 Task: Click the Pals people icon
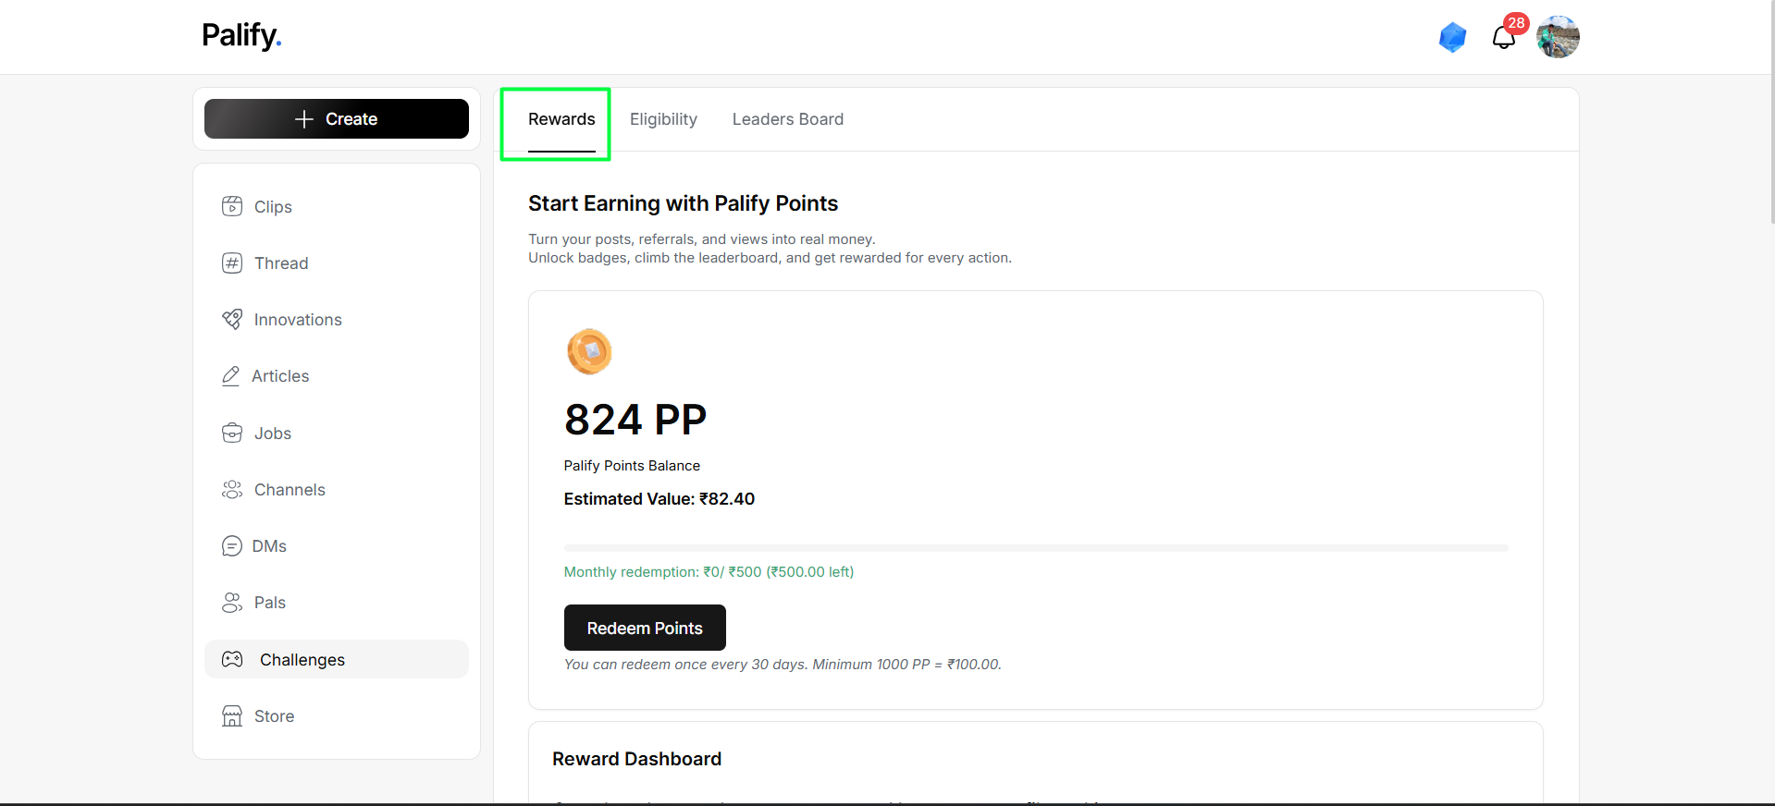232,602
